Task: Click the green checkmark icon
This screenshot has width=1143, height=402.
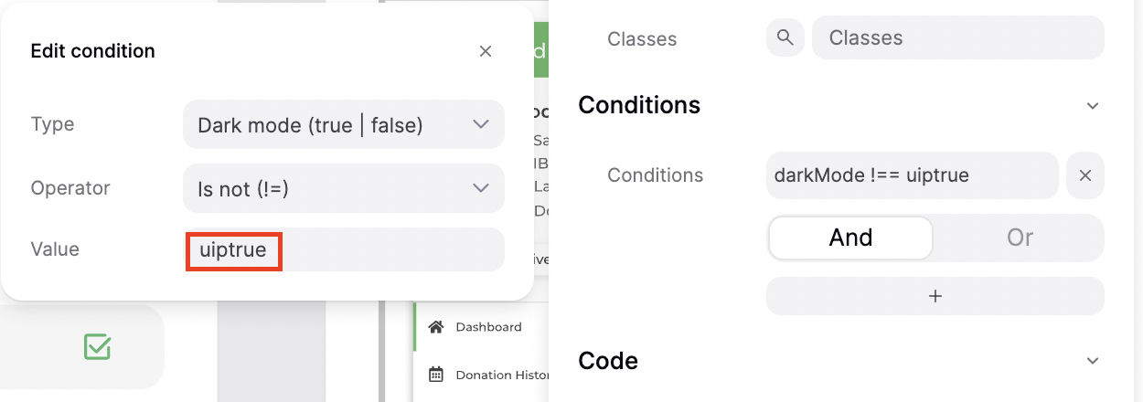Action: click(x=97, y=346)
